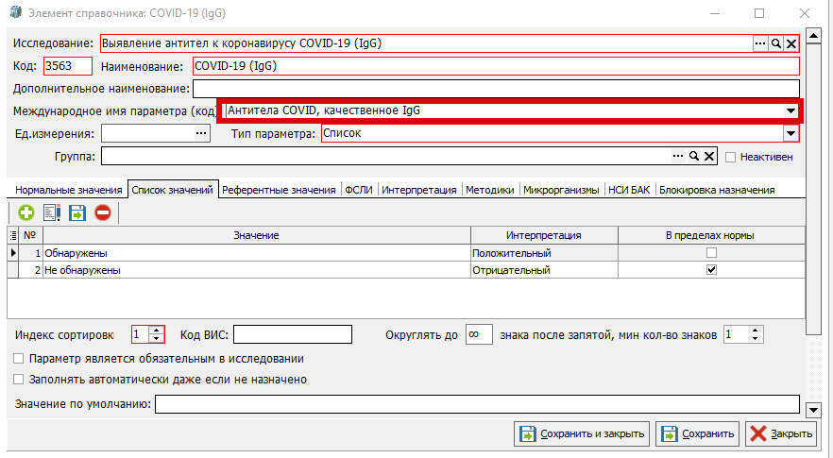
Task: Click the Ед.измерения ellipsis button
Action: pyautogui.click(x=199, y=134)
